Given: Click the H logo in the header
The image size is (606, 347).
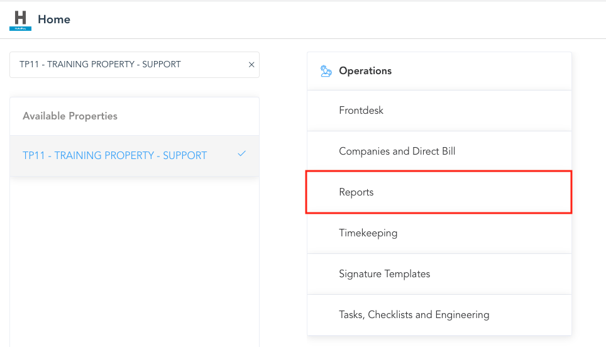Looking at the screenshot, I should coord(20,17).
